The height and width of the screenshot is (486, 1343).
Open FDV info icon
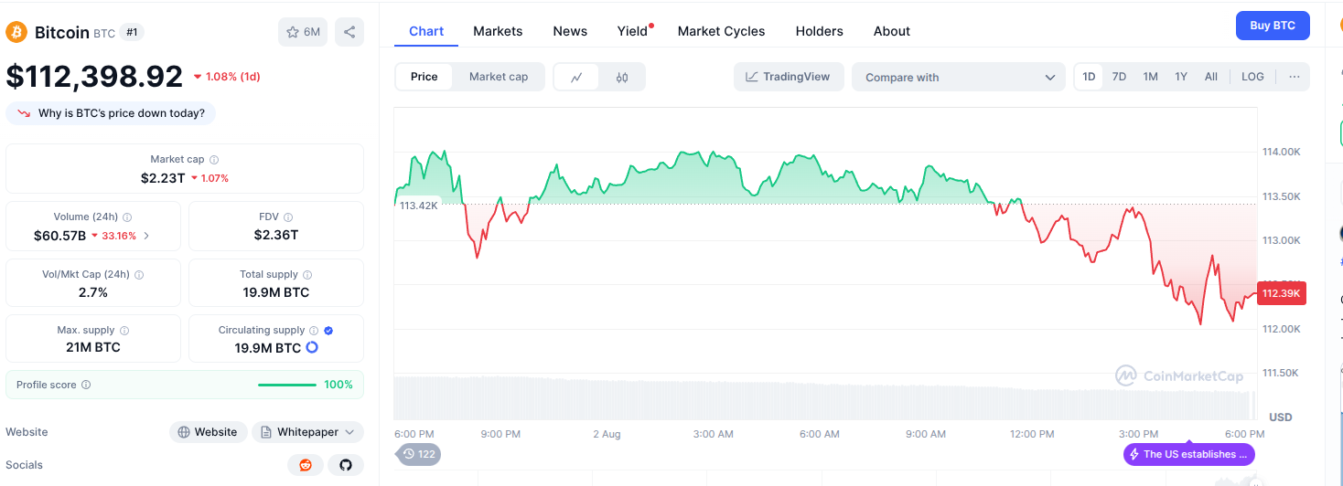tap(288, 217)
